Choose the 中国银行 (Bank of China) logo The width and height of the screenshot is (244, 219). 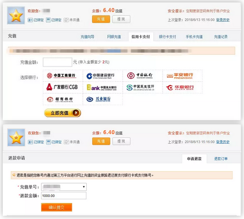[x=140, y=76]
